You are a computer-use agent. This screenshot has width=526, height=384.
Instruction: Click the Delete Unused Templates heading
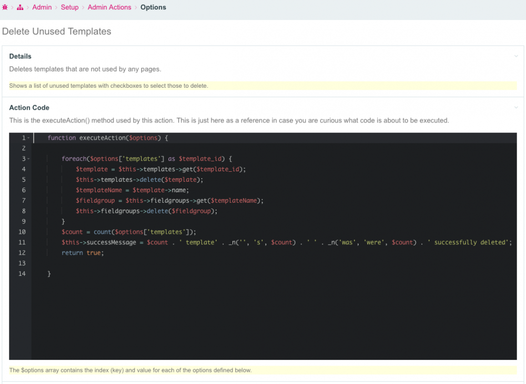pos(57,32)
